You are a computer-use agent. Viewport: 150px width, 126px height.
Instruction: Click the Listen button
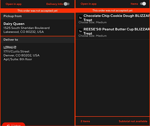(x=13, y=124)
